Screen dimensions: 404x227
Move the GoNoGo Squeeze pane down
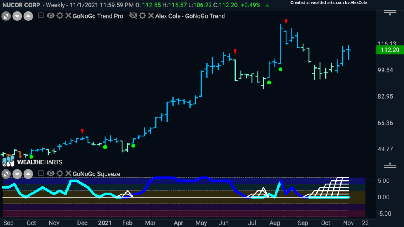[x=17, y=174]
